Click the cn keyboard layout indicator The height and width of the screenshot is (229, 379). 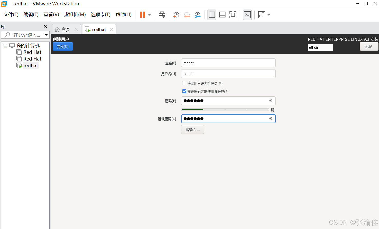(x=320, y=47)
